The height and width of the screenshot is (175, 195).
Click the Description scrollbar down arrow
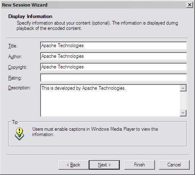183,113
